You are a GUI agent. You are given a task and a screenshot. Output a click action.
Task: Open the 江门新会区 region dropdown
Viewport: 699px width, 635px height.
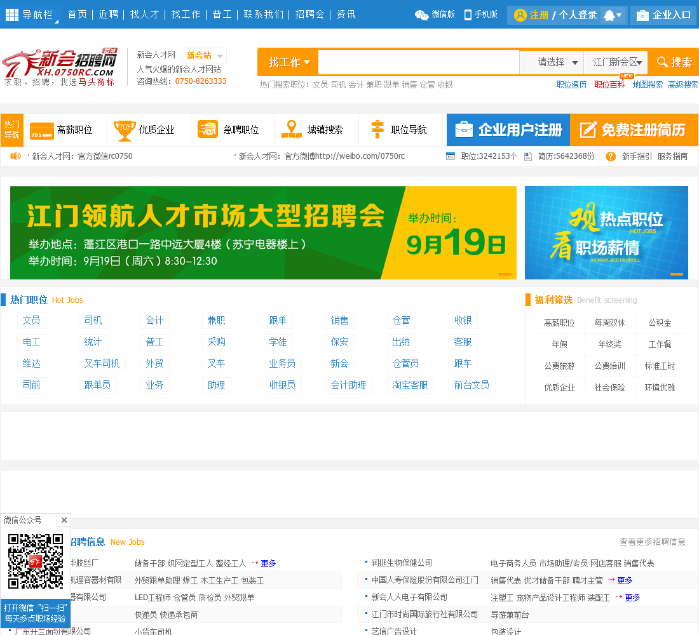(616, 62)
